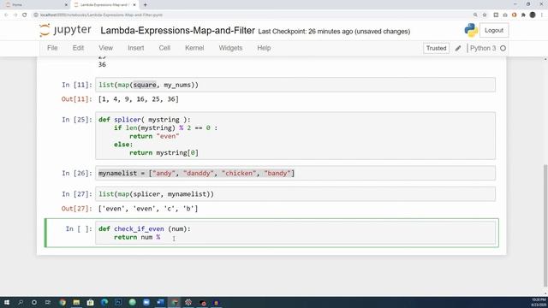Reload the page with the refresh icon

click(25, 15)
